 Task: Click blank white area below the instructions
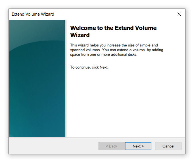125,102
